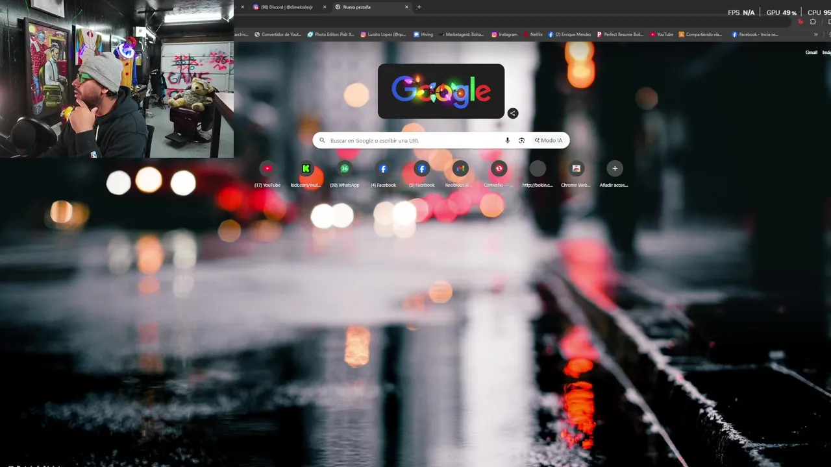Open the (4) Facebook shortcut tile
This screenshot has height=467, width=831.
383,174
